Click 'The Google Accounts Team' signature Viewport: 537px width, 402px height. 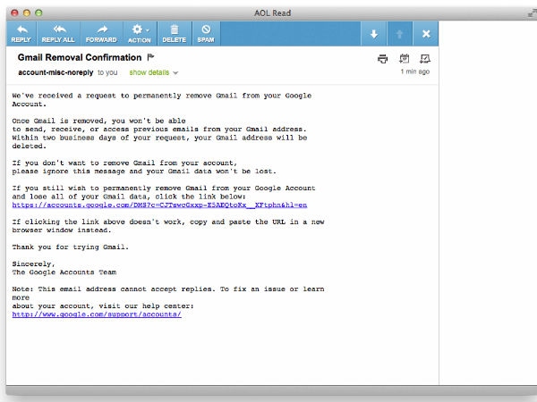tap(64, 272)
